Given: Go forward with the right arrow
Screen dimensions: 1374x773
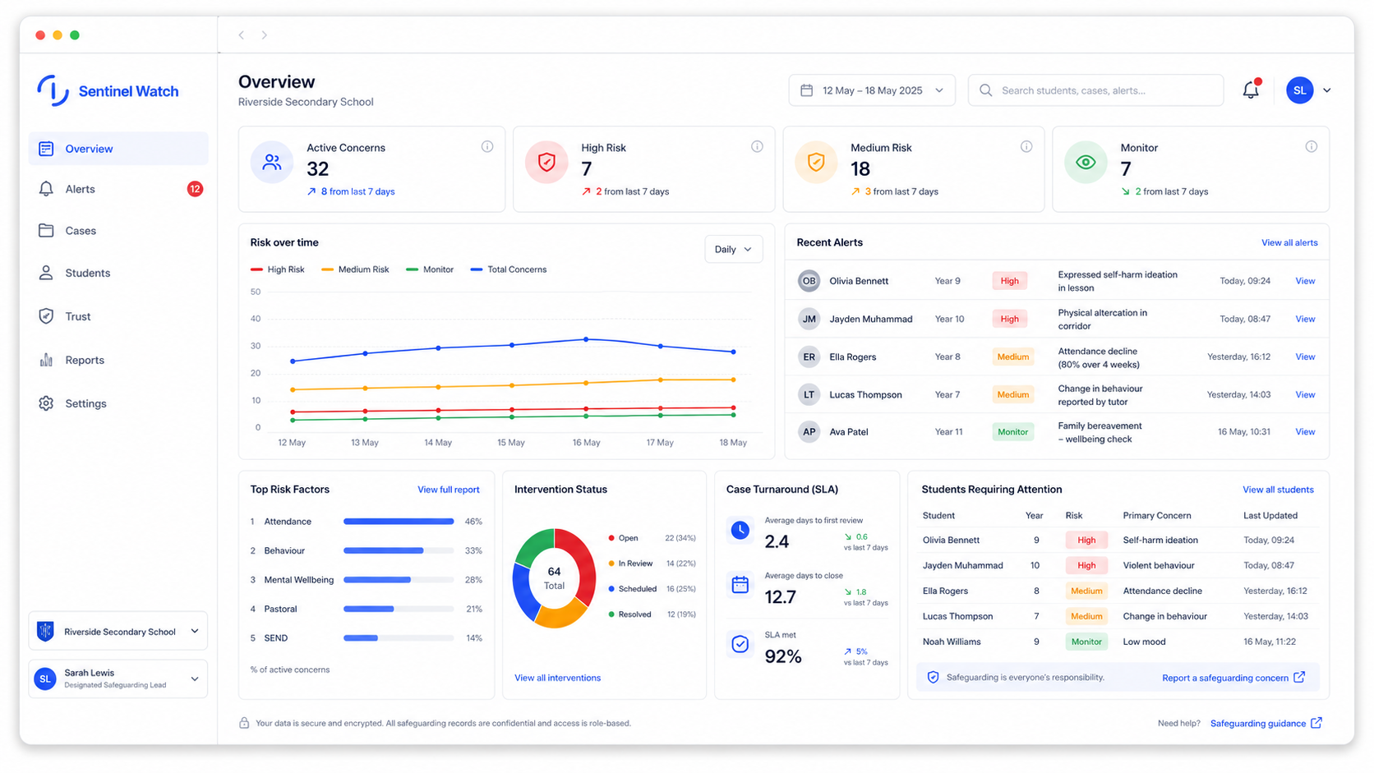Looking at the screenshot, I should click(x=264, y=35).
